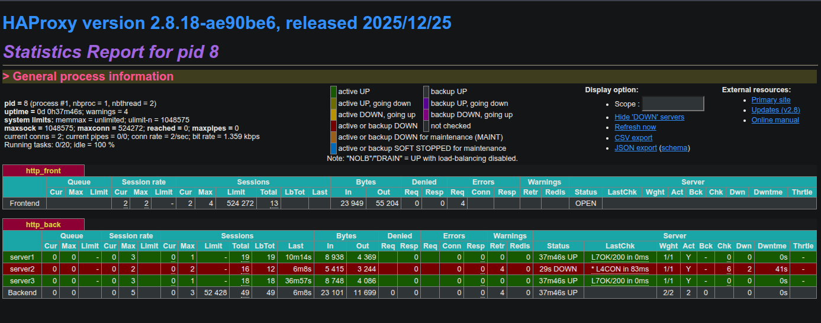Image resolution: width=821 pixels, height=323 pixels.
Task: Visit the Primary site external resource
Action: point(771,100)
